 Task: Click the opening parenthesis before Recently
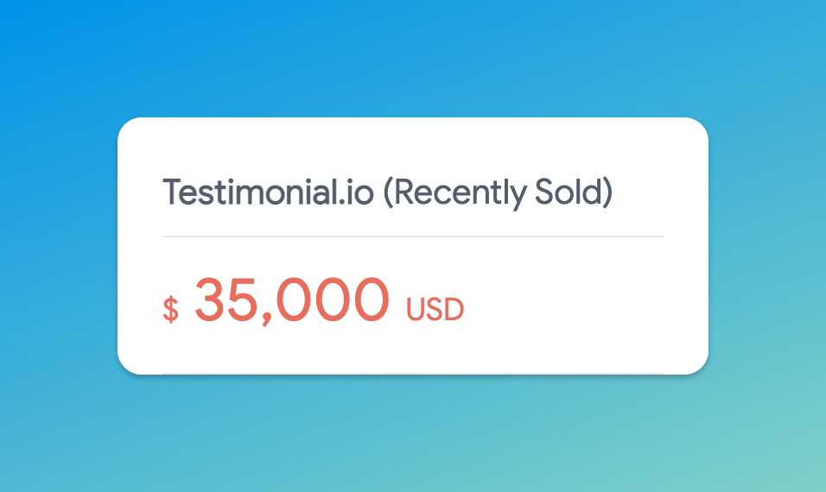(x=388, y=193)
